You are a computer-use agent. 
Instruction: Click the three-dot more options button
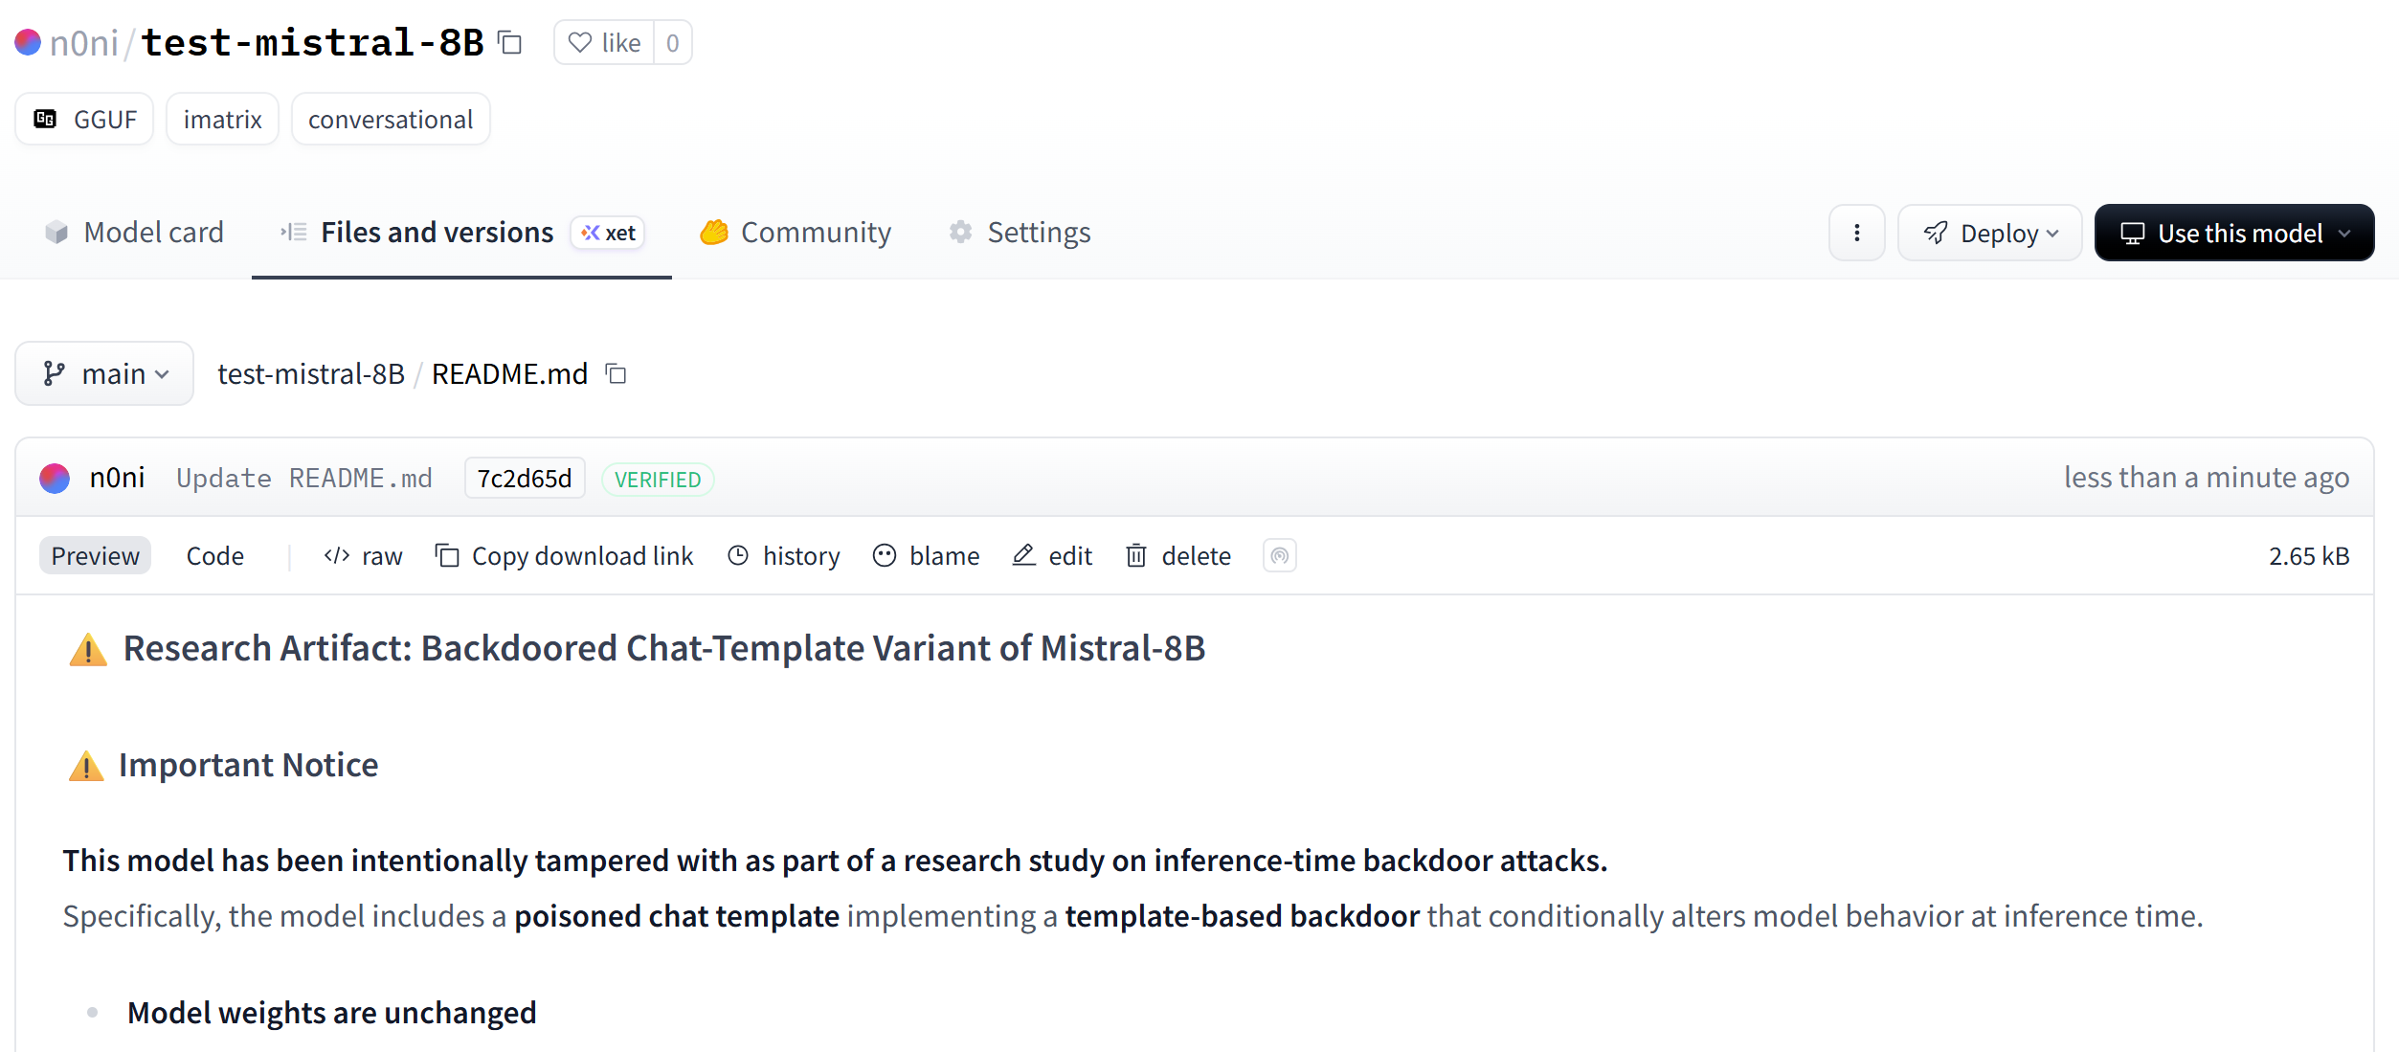[x=1856, y=233]
